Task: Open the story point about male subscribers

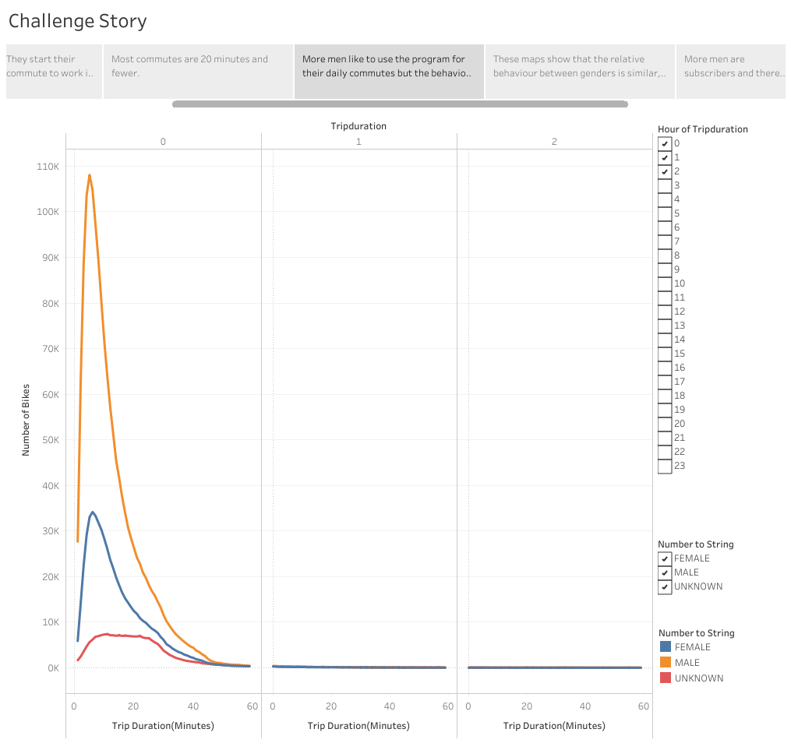Action: (731, 71)
